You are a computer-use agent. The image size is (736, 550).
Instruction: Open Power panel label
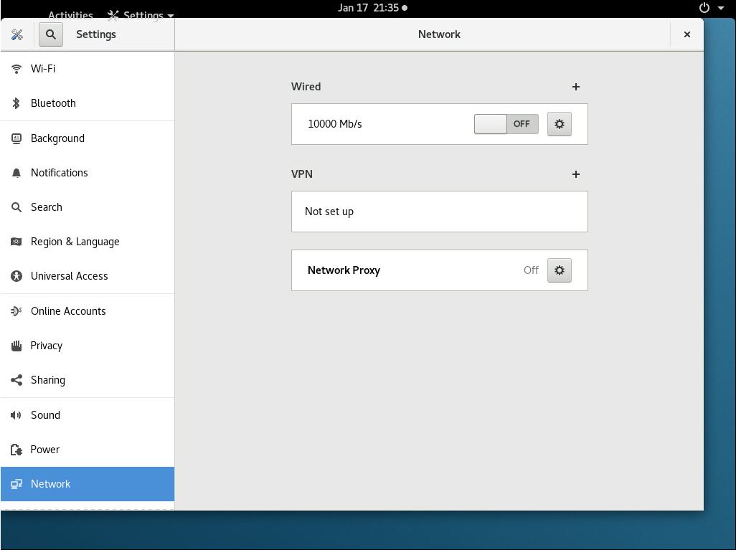click(x=45, y=450)
